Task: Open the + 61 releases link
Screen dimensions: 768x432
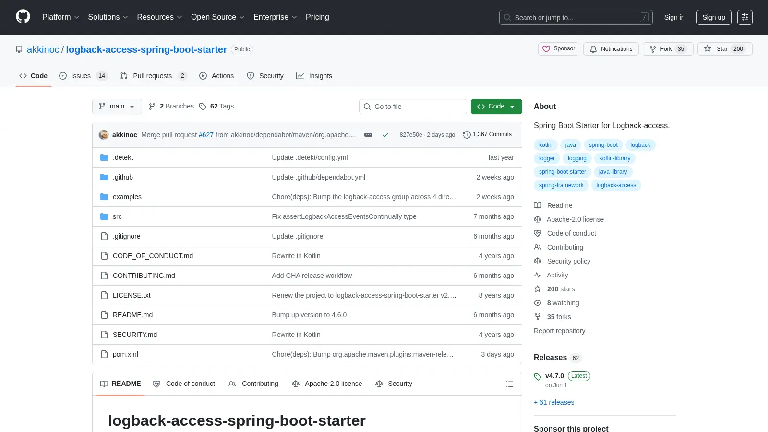Action: pyautogui.click(x=554, y=402)
